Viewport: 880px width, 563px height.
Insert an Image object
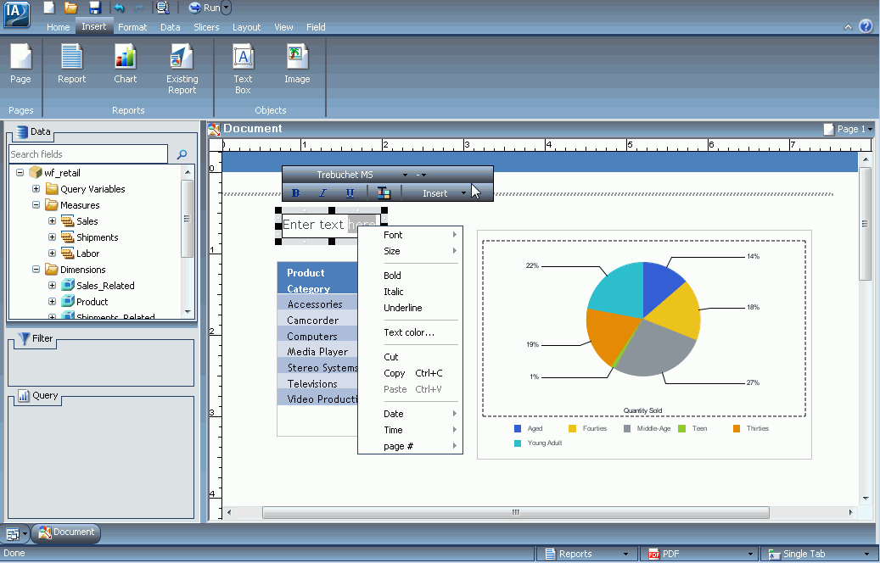(x=297, y=64)
